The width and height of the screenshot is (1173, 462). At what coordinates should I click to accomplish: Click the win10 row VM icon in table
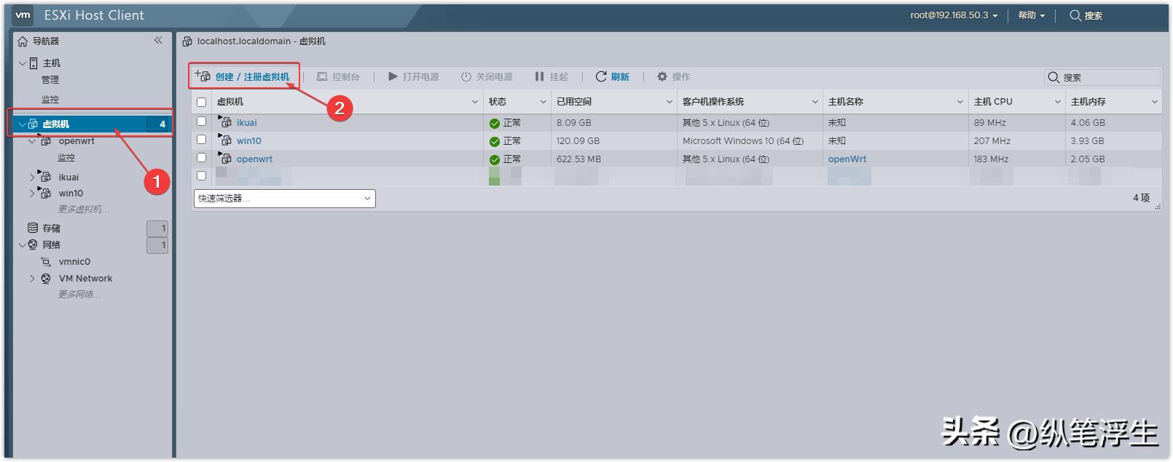coord(224,140)
